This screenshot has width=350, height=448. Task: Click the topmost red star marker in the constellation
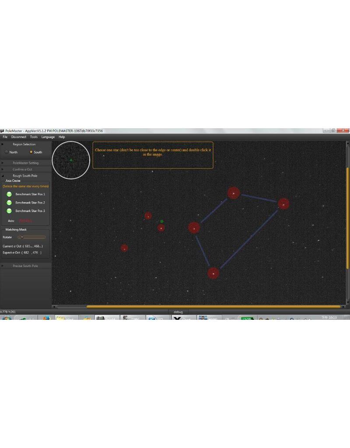pos(234,193)
